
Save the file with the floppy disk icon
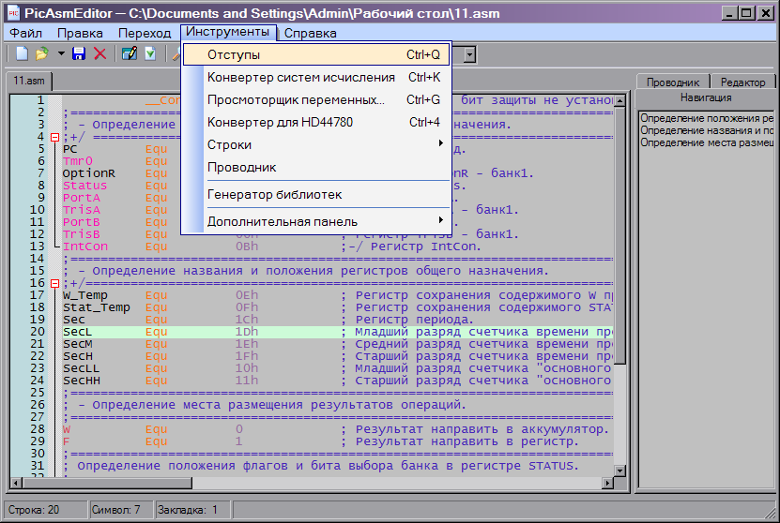point(79,53)
